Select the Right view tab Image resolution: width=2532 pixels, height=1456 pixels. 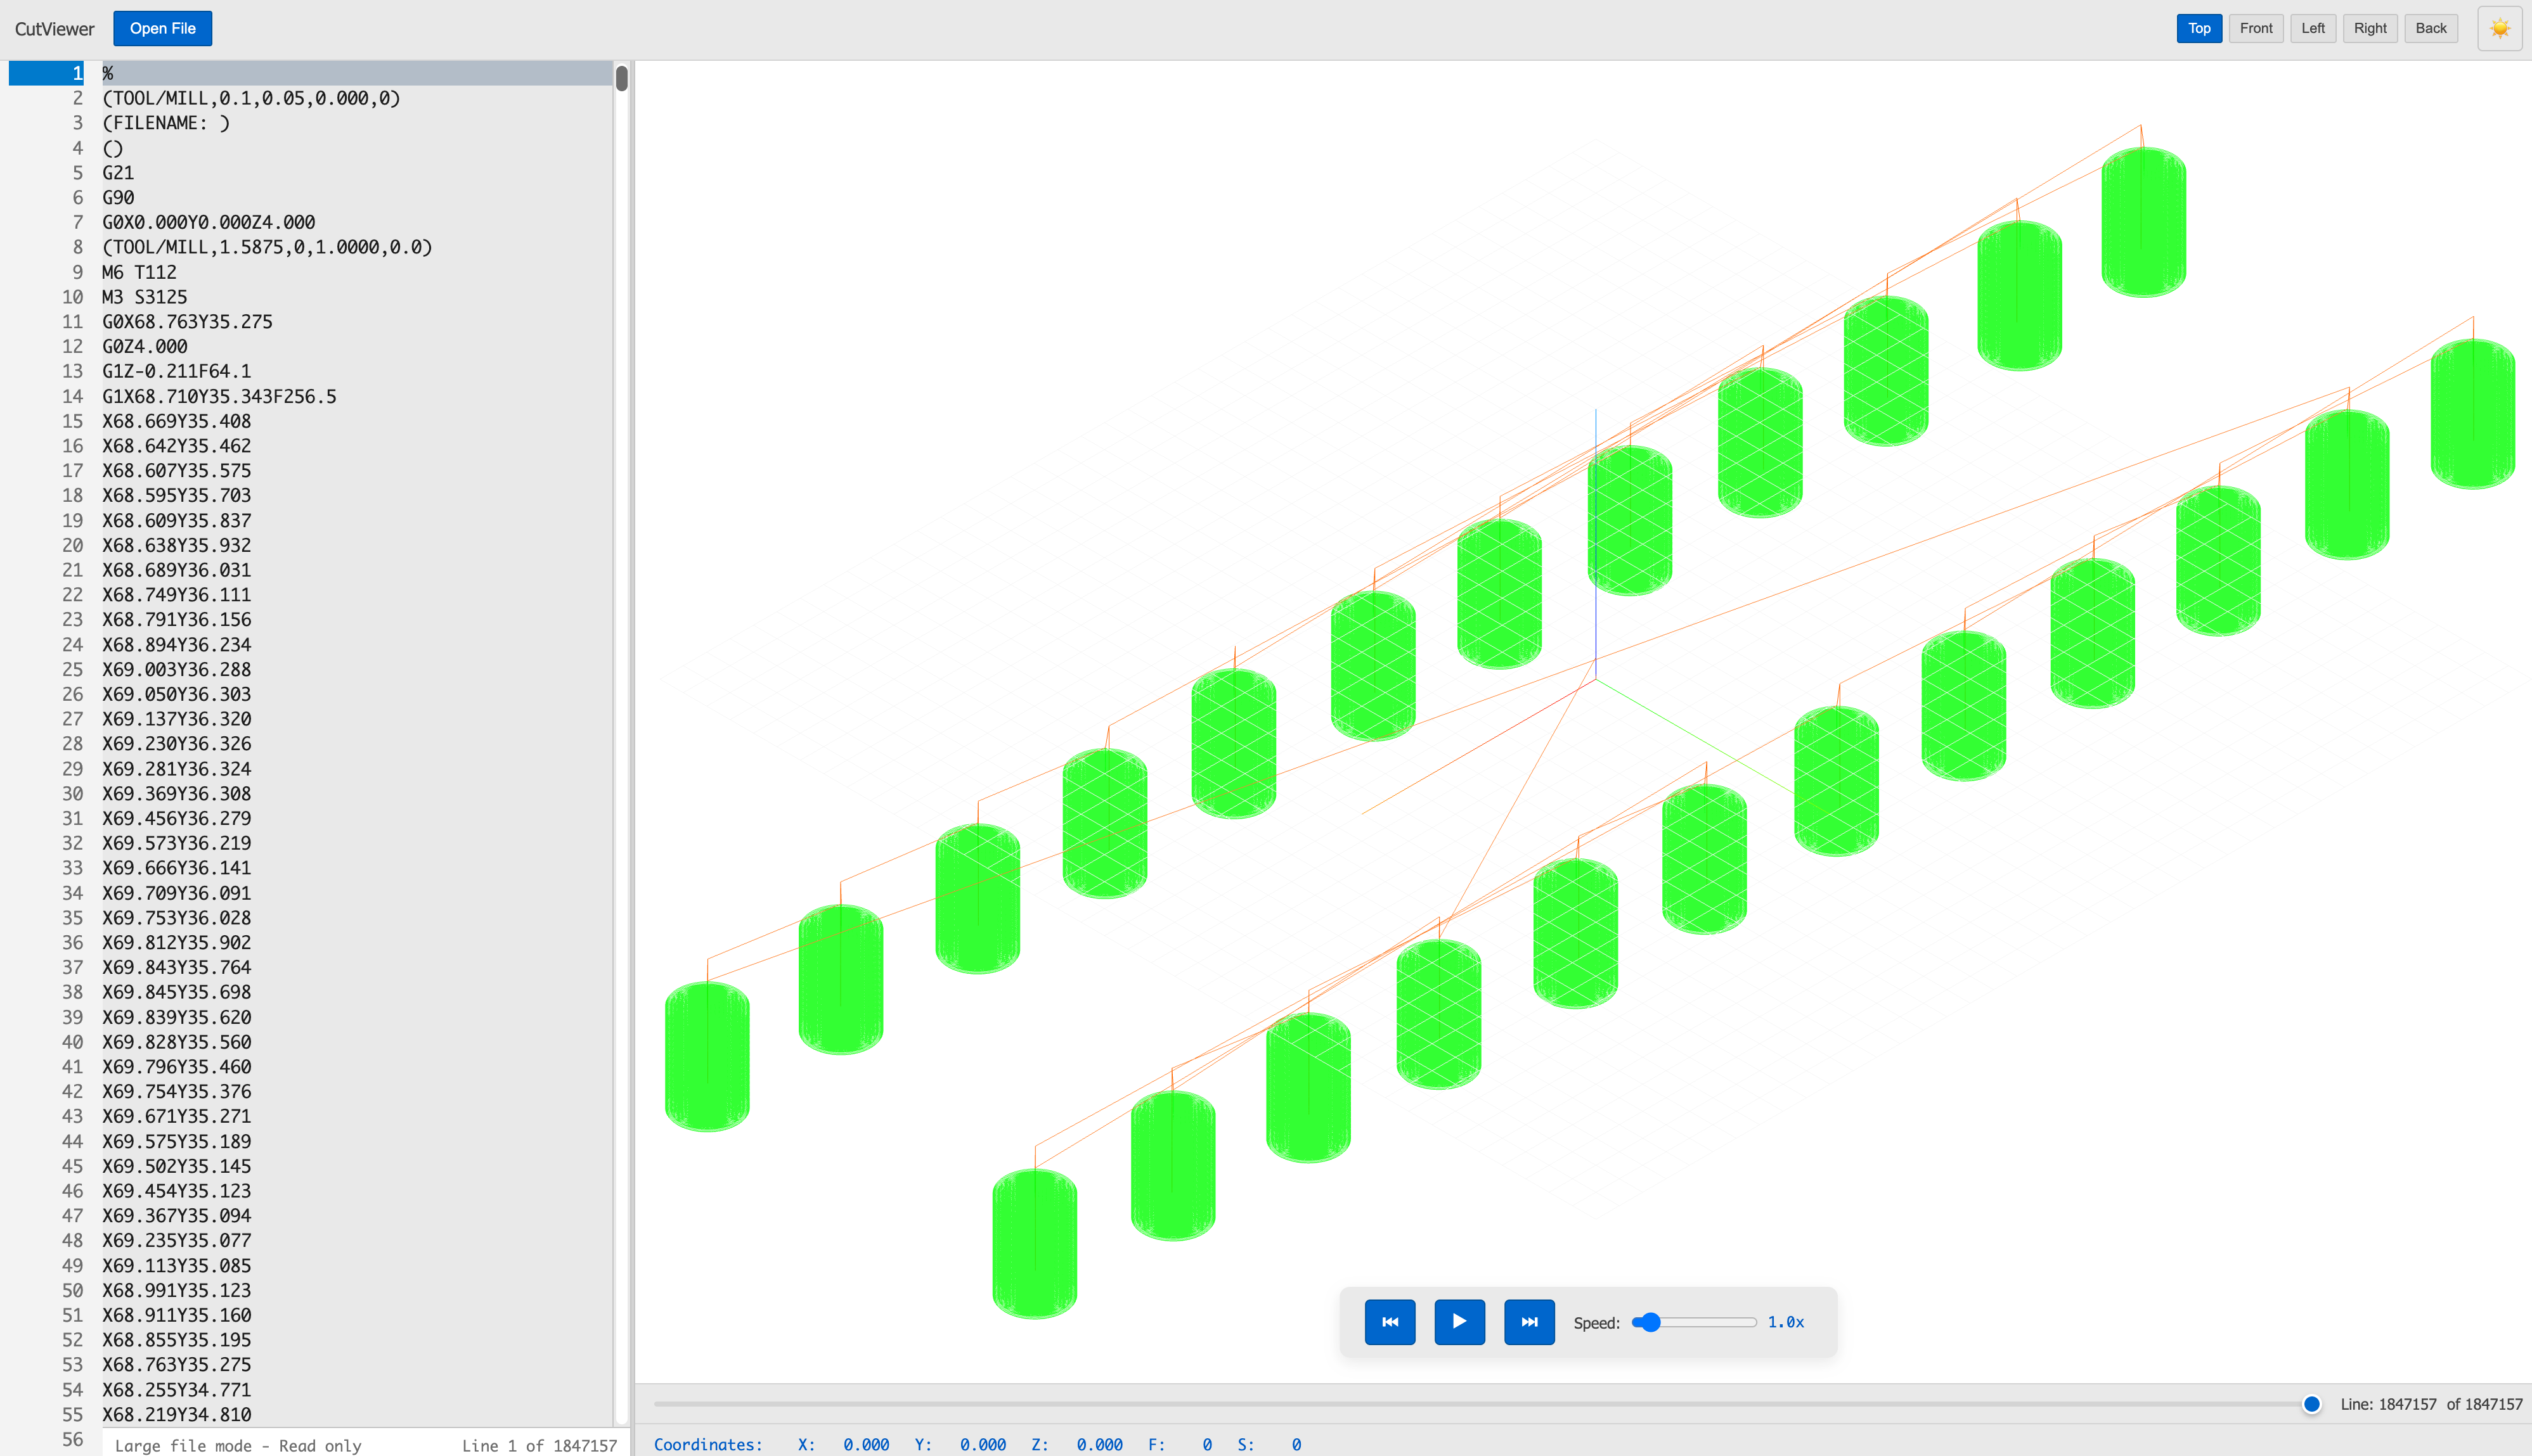pos(2370,28)
